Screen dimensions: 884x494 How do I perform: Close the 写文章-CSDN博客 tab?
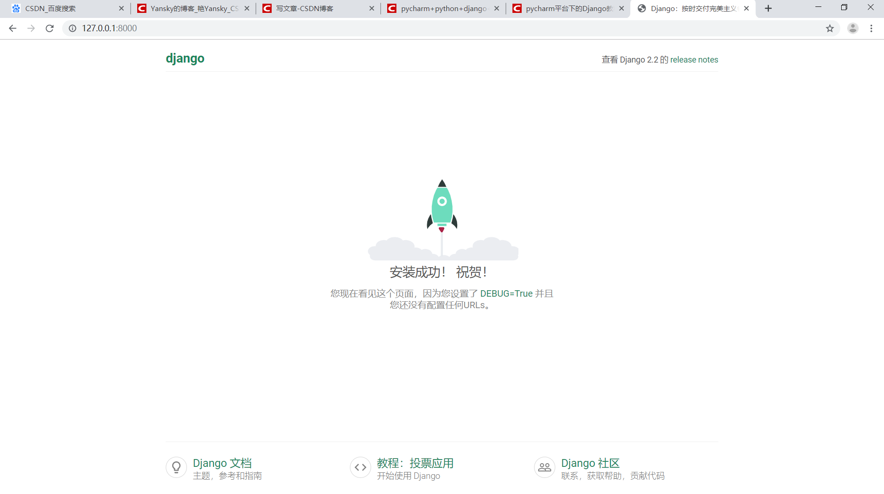[372, 8]
